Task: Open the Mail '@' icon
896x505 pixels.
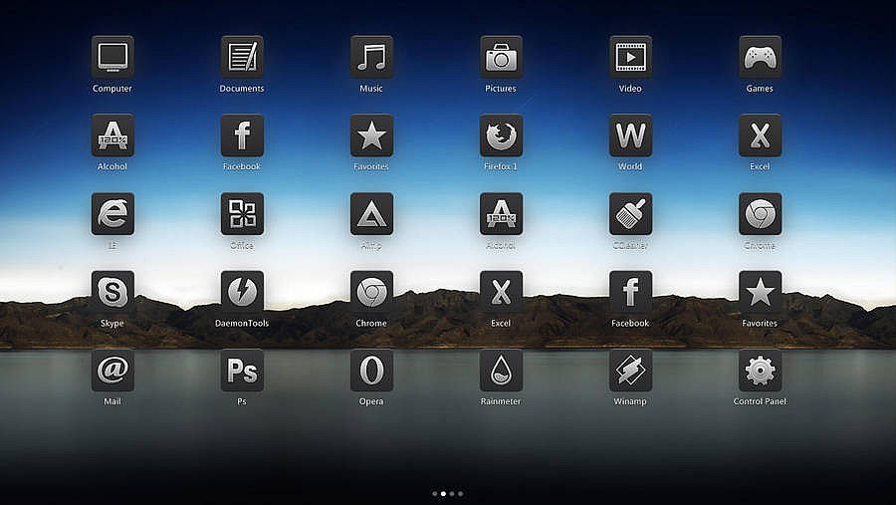Action: 112,370
